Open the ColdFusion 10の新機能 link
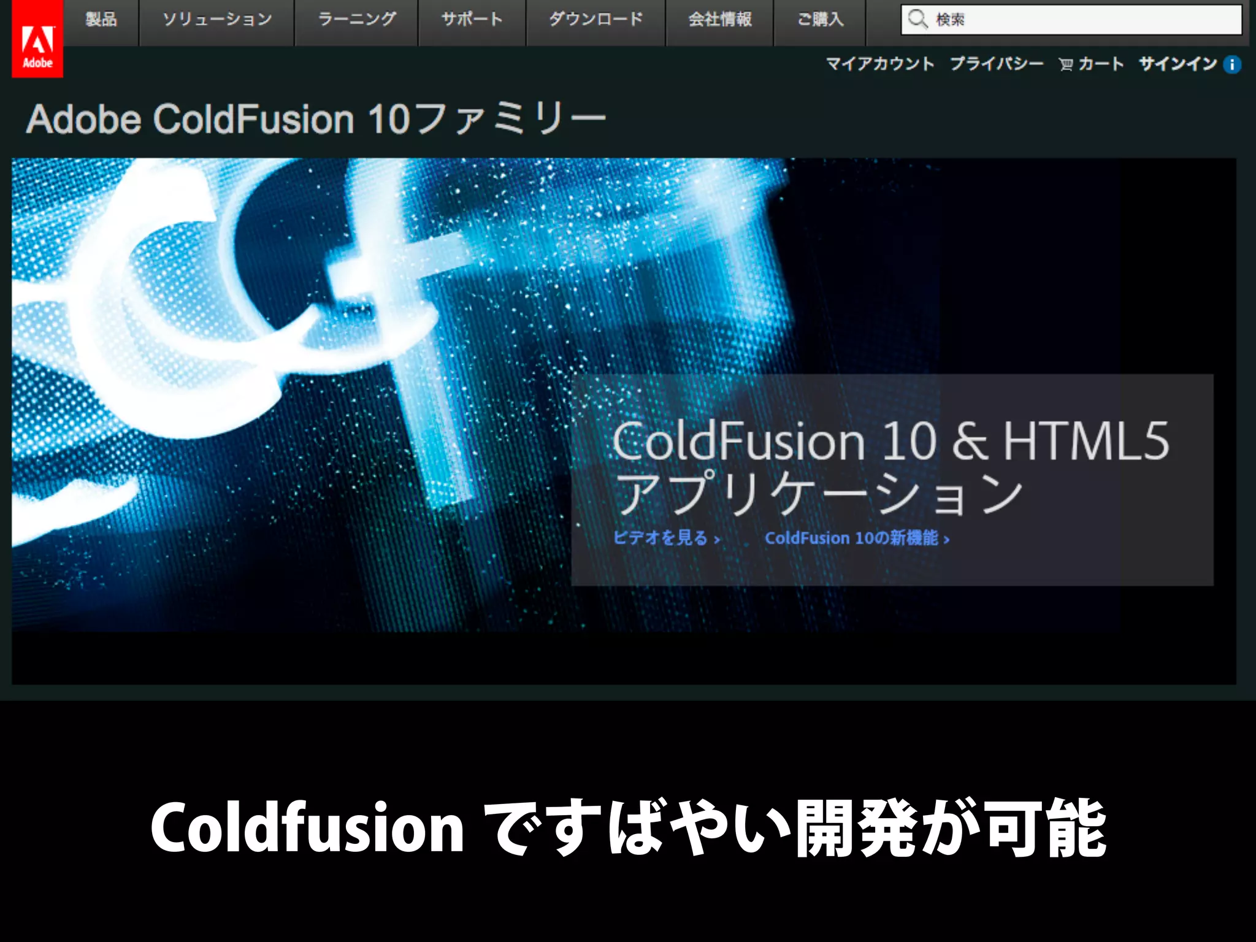The width and height of the screenshot is (1256, 942). pos(857,538)
